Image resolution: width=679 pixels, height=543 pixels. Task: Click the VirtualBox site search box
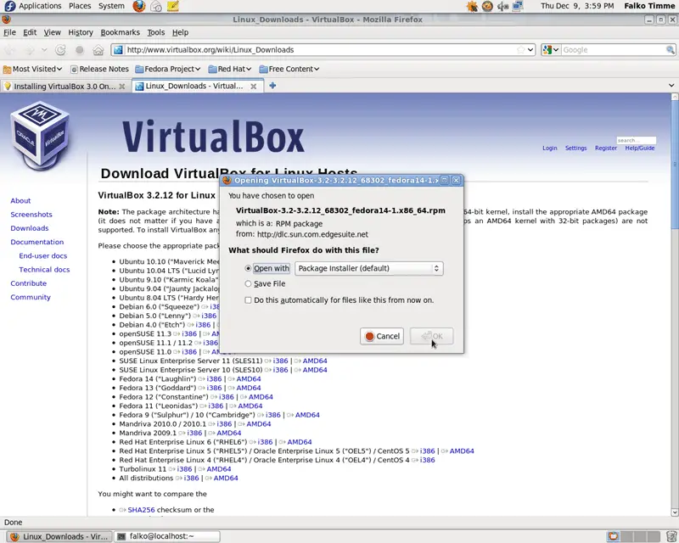[x=636, y=140]
